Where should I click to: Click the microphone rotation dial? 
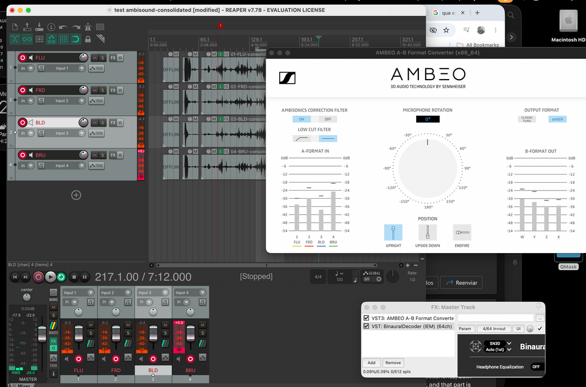pyautogui.click(x=427, y=169)
